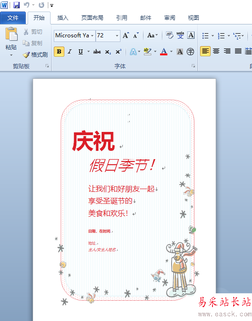This screenshot has width=252, height=321.
Task: Toggle strikethrough (abc) formatting
Action: pos(97,52)
